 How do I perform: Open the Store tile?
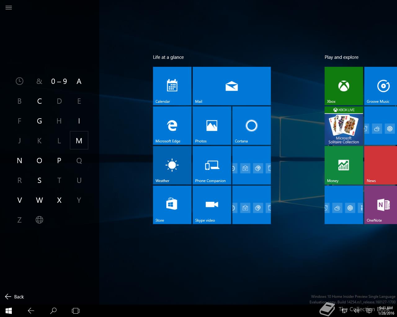point(172,205)
